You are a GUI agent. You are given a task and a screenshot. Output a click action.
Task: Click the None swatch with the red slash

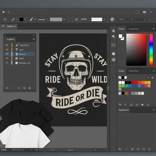(x=120, y=77)
